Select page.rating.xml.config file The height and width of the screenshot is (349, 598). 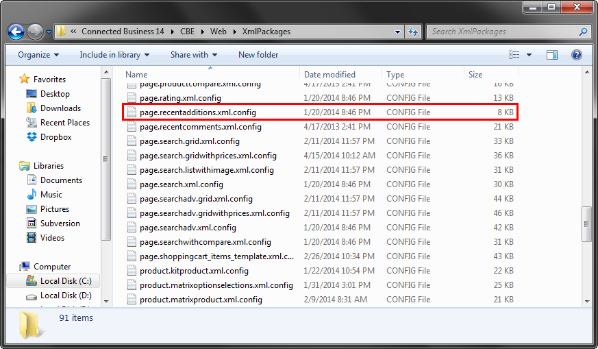[180, 98]
